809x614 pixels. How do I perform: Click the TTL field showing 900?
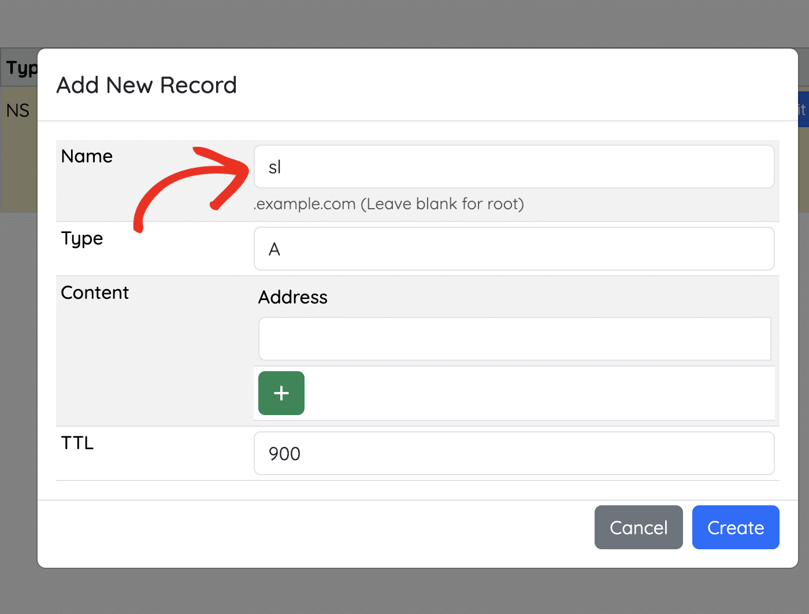514,453
